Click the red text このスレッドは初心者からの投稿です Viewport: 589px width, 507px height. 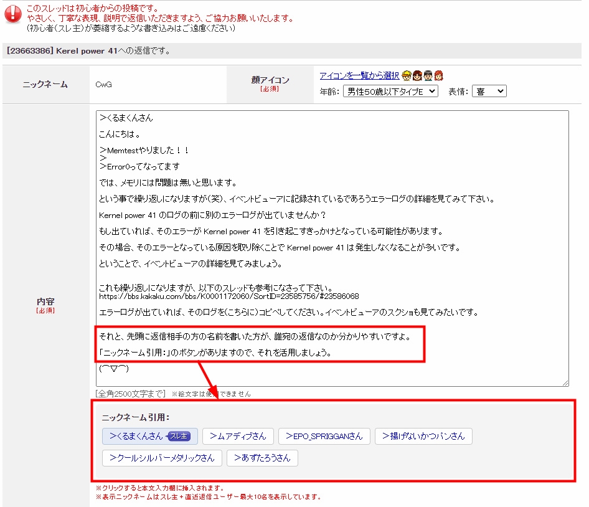pos(93,8)
